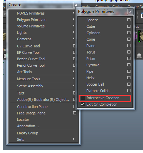Screen dimensions: 143x153
Task: Create a polygon Prism
Action: tap(91, 59)
